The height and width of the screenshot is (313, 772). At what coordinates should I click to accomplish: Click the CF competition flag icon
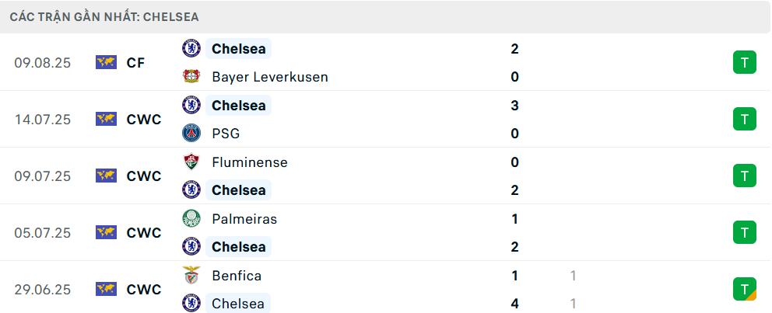tap(106, 63)
